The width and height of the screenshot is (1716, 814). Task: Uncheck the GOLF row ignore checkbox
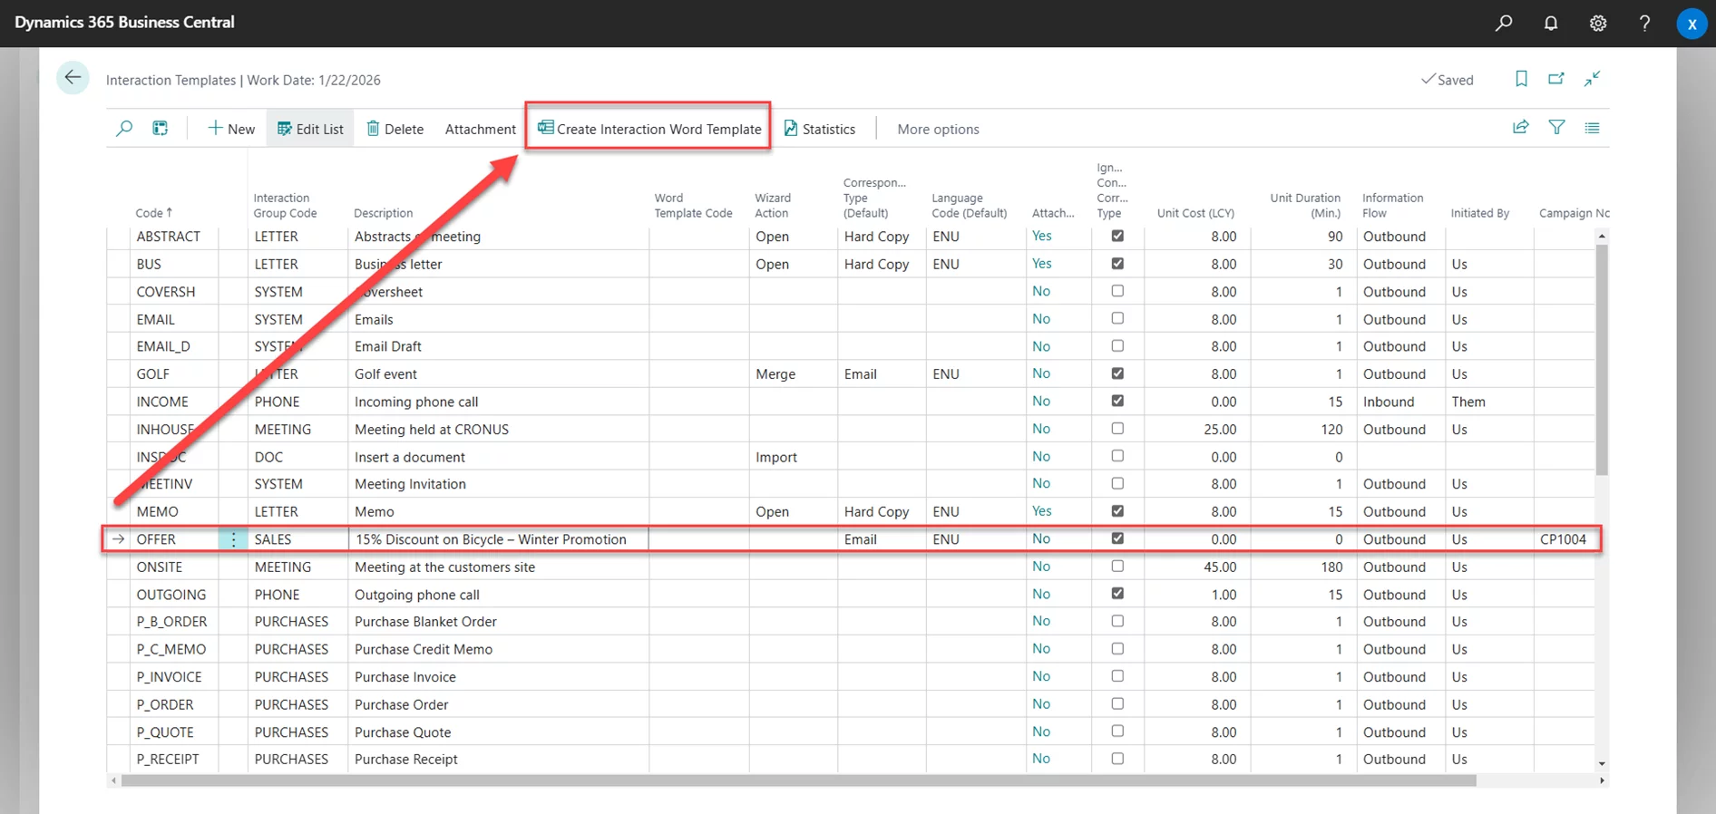1117,373
